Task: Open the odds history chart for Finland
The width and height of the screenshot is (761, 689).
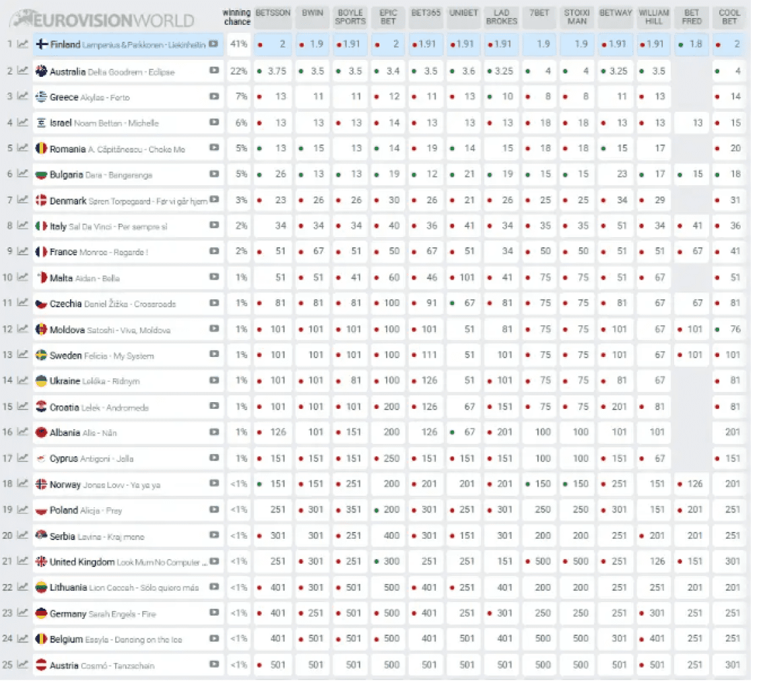Action: tap(22, 44)
